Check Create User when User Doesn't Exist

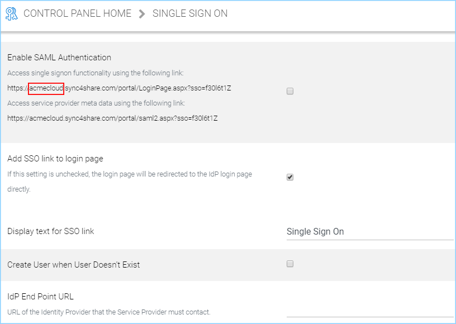point(290,264)
